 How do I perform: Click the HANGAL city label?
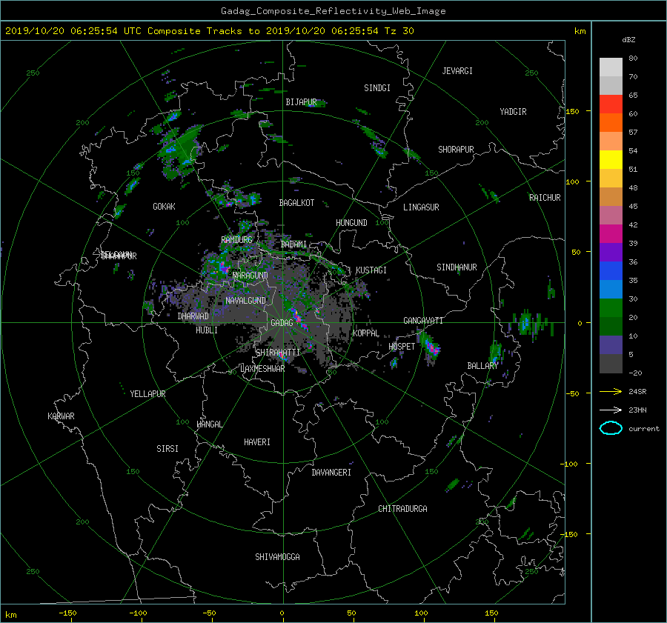point(210,424)
